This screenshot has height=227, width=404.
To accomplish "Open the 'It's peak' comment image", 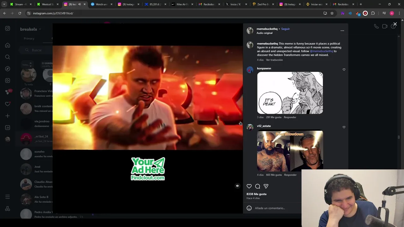I will (290, 93).
